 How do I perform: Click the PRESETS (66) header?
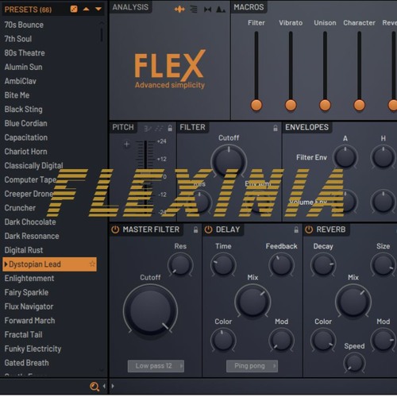pos(28,10)
